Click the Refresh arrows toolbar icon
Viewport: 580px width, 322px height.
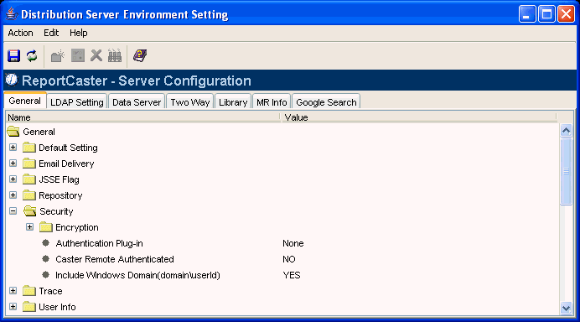coord(32,56)
